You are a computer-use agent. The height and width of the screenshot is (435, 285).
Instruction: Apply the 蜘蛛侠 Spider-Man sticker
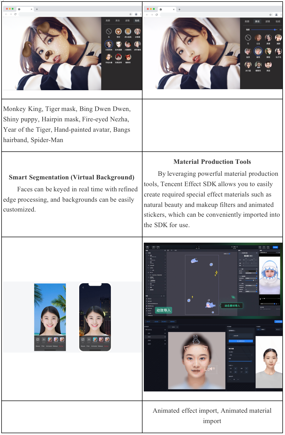point(128,57)
